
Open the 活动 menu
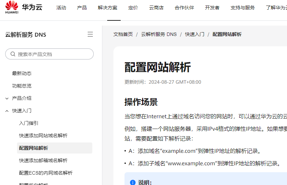pyautogui.click(x=61, y=8)
